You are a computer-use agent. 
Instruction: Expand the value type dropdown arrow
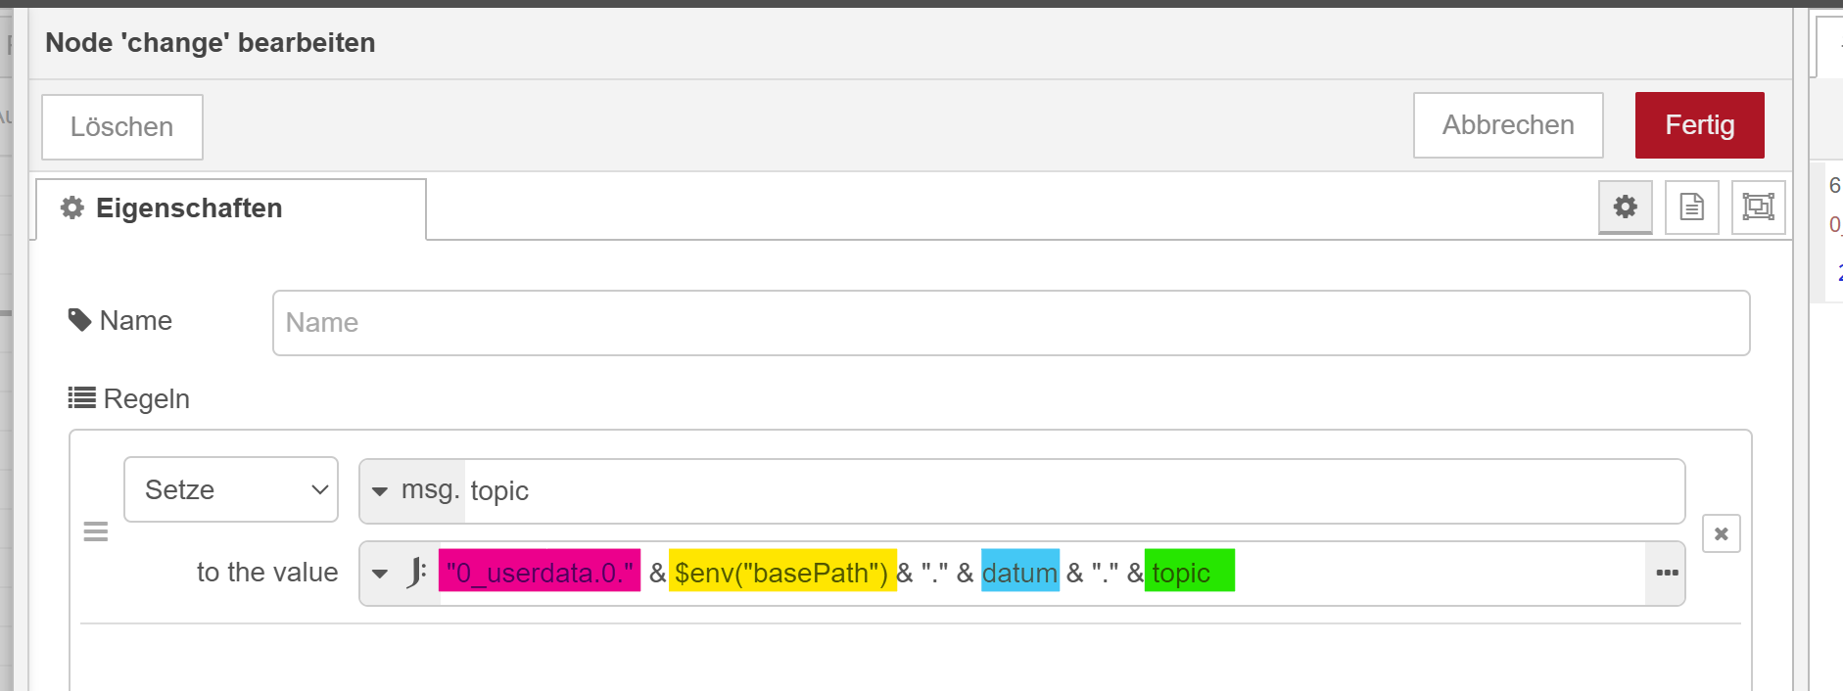point(380,574)
